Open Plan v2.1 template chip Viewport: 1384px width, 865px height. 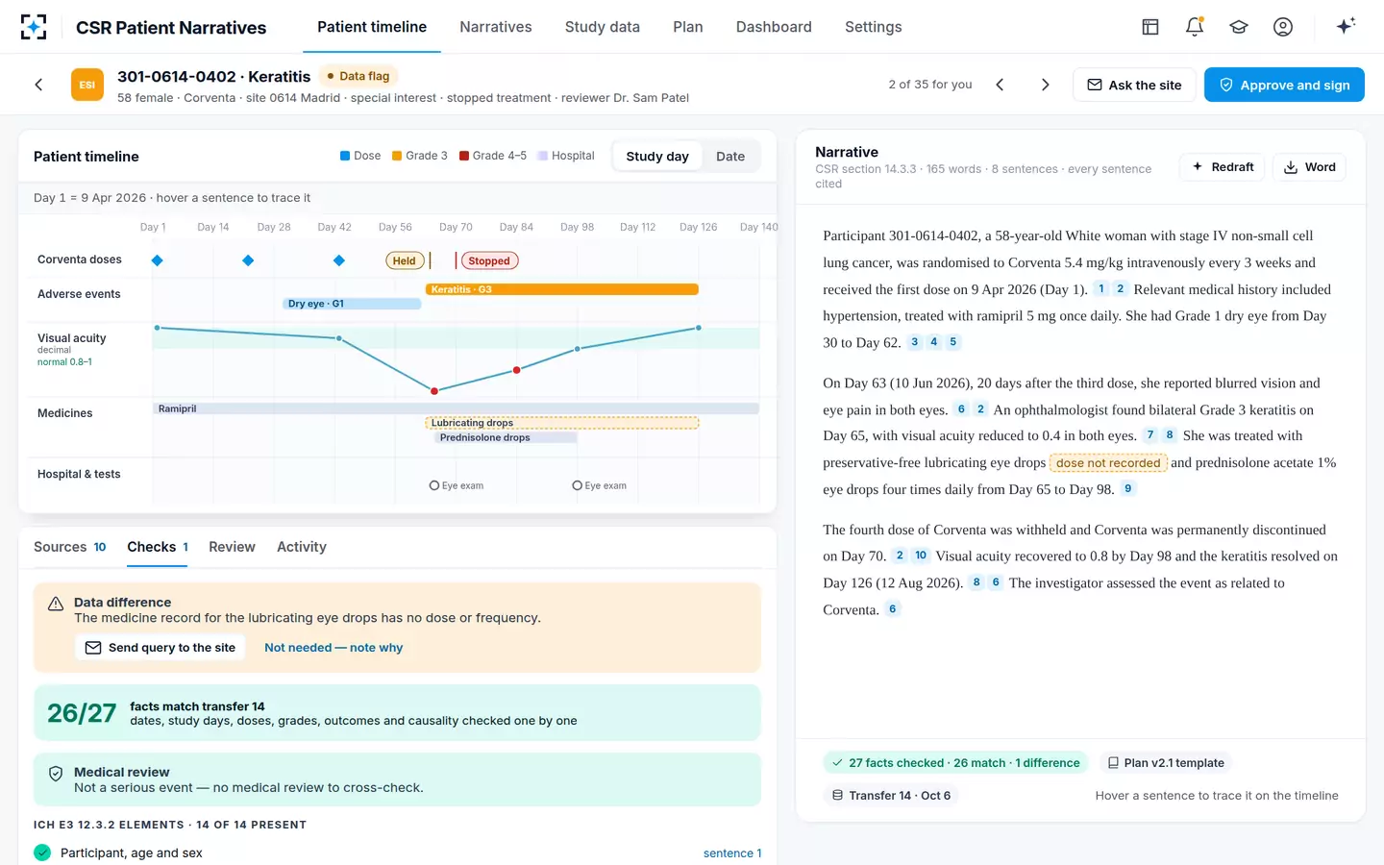pyautogui.click(x=1166, y=763)
